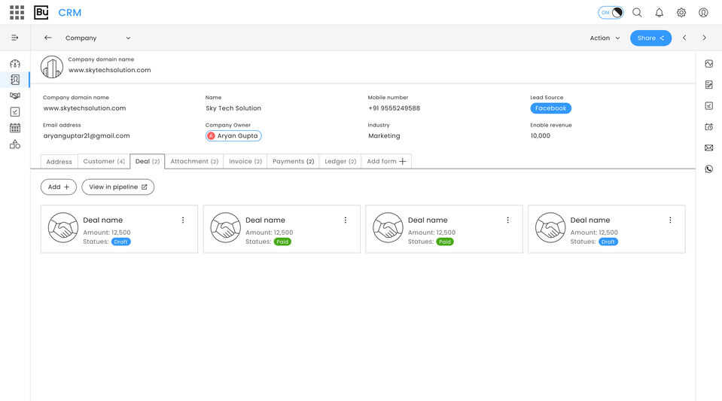Click the company building avatar
Screen dimensions: 722x401
pos(51,67)
